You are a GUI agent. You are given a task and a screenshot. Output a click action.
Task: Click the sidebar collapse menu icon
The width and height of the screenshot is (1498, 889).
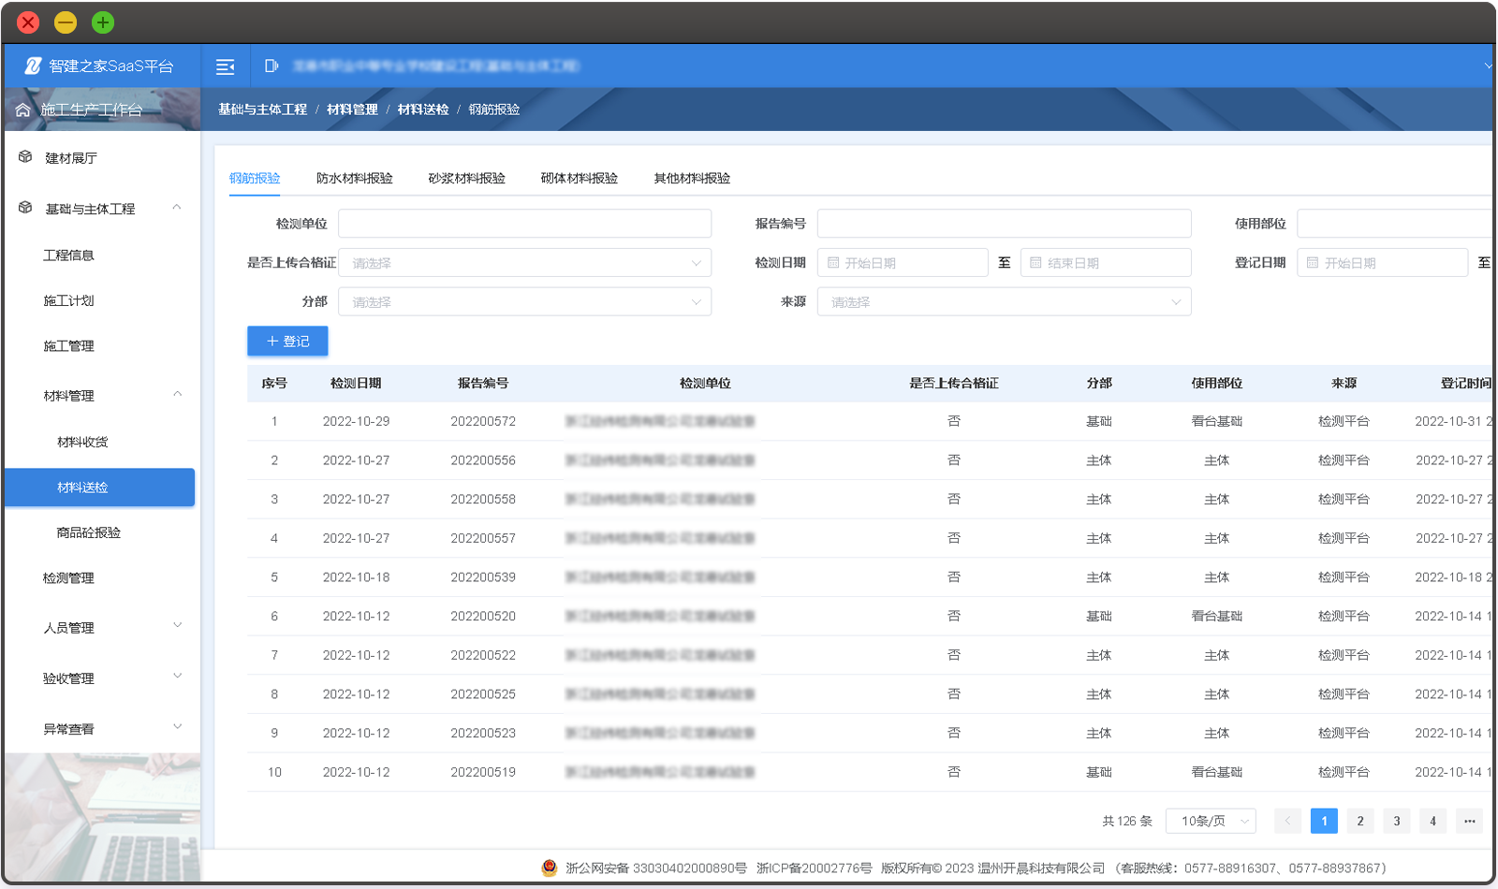225,66
